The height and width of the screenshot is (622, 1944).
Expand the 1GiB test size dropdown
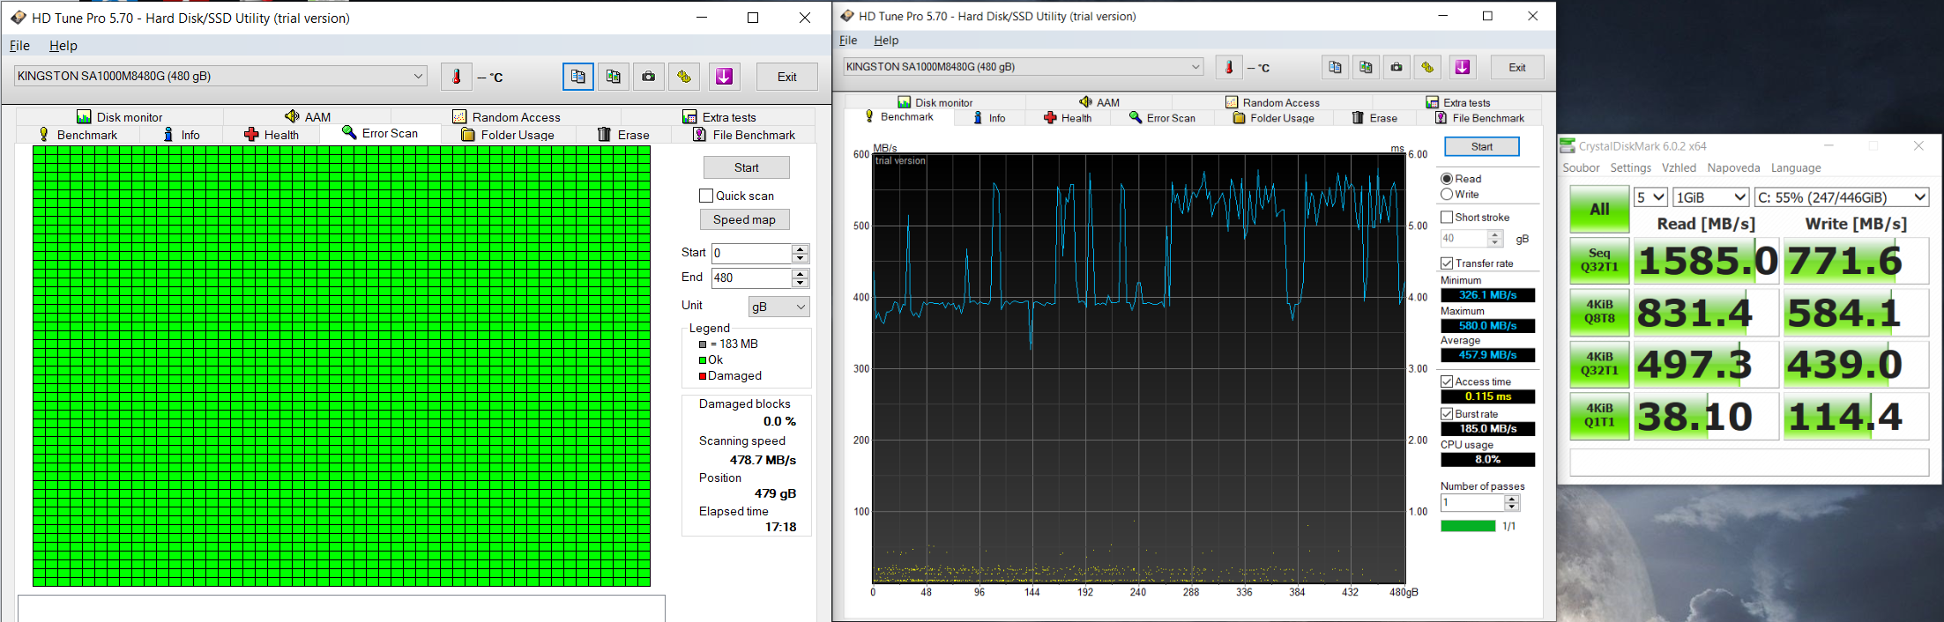coord(1709,197)
